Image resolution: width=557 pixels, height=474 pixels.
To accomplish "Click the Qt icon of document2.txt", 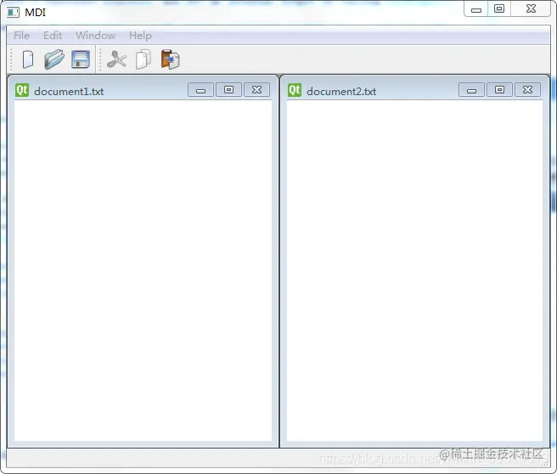I will [x=295, y=90].
